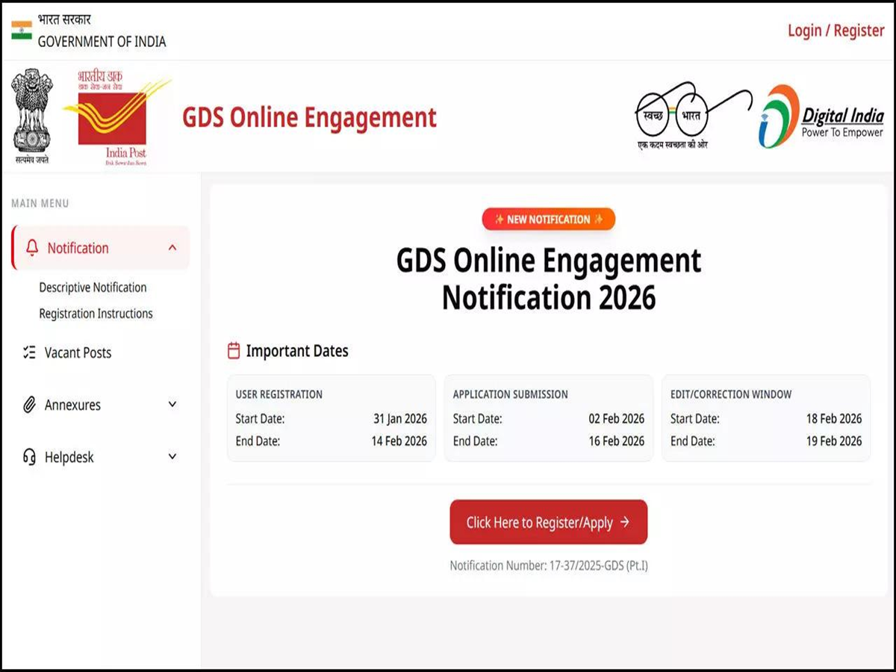Open the Login / Register link
The width and height of the screenshot is (896, 672).
point(835,31)
